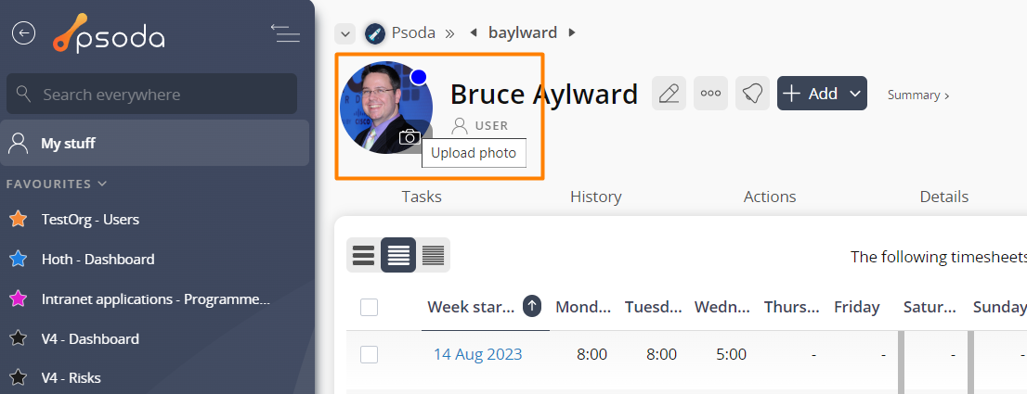
Task: Open the History tab
Action: click(596, 197)
